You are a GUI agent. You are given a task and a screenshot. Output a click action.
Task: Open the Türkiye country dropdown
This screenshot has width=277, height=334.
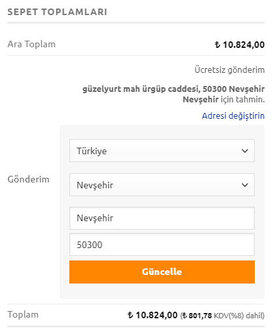pyautogui.click(x=162, y=151)
